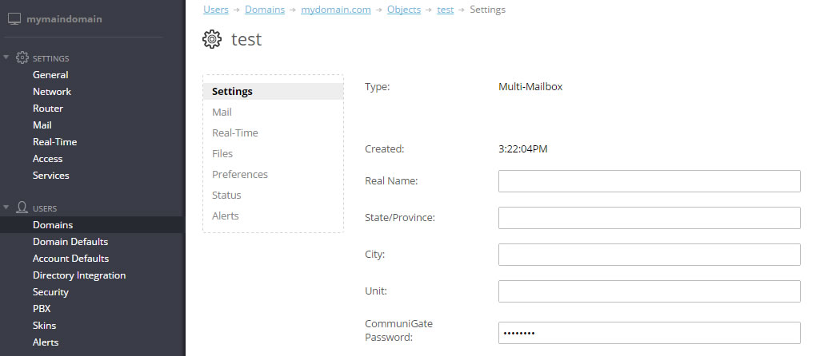
Task: Open mydomain.com breadcrumb link
Action: 336,10
